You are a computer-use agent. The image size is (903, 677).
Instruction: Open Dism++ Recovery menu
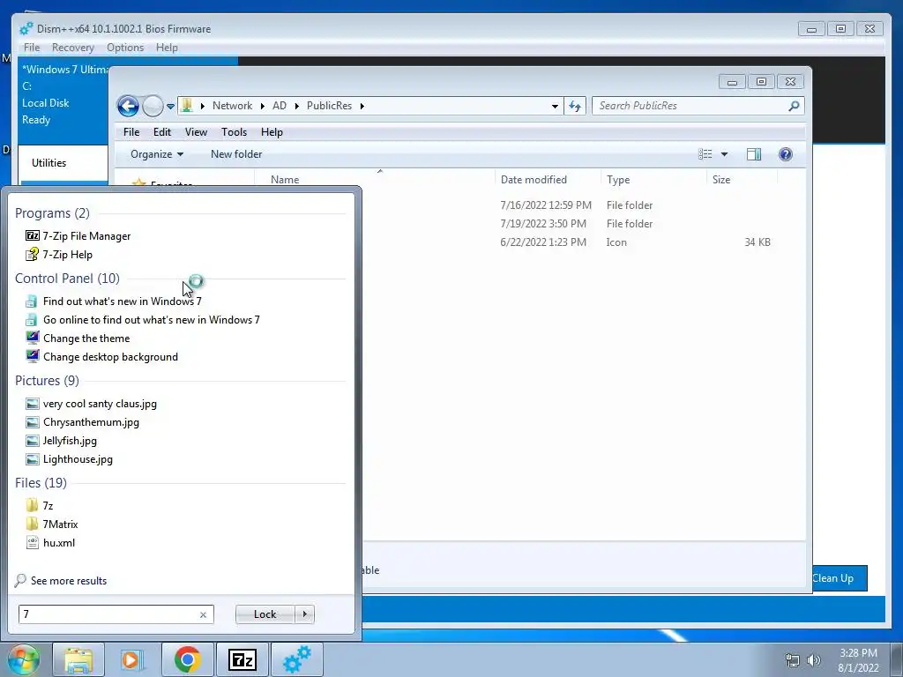coord(72,48)
